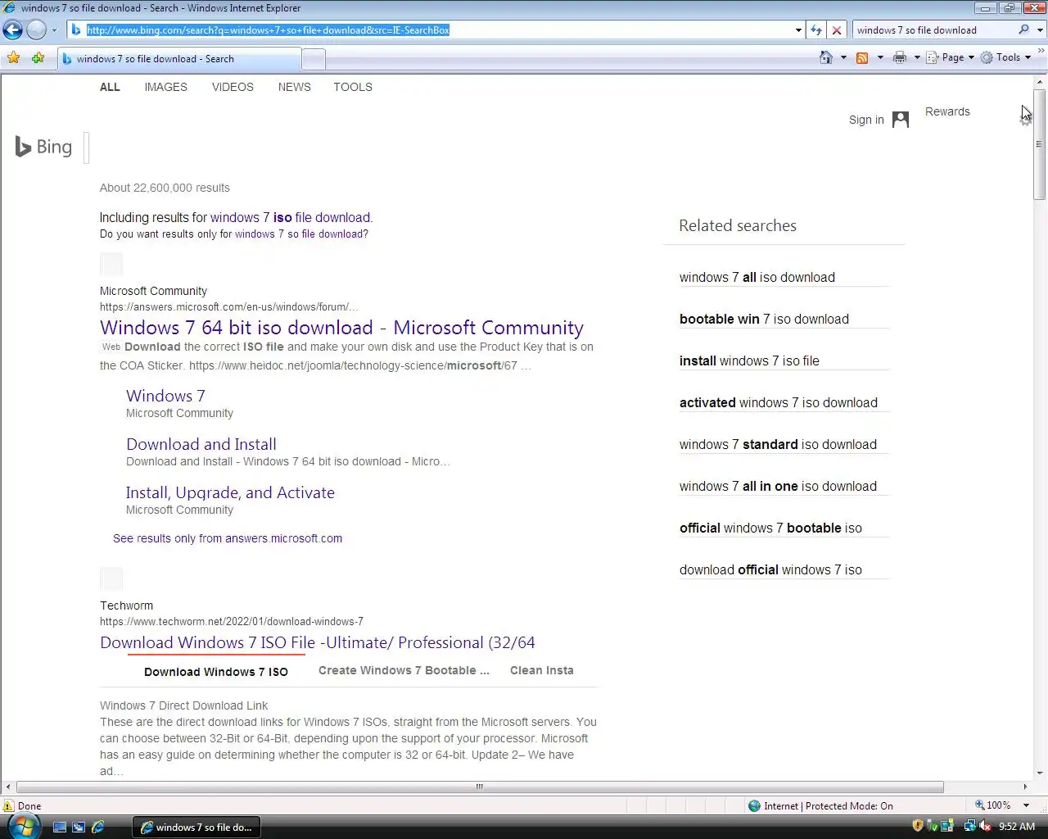Click related search 'bootable win 7 iso download'

[764, 319]
